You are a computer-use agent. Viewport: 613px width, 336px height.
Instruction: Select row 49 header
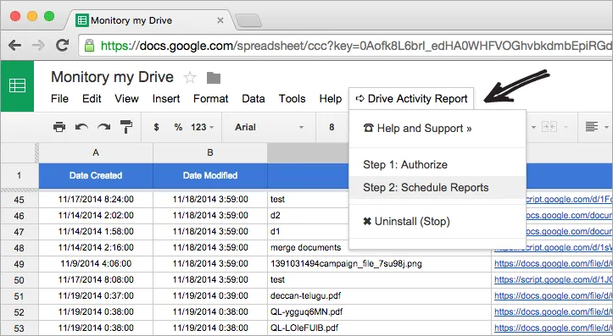point(20,264)
